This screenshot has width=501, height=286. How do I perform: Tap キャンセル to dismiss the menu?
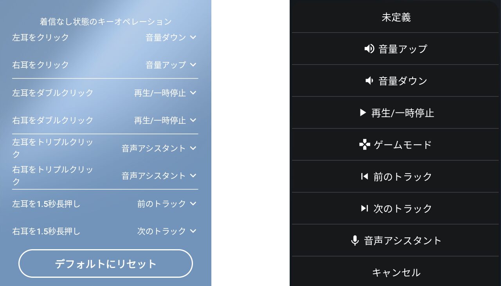pos(396,272)
